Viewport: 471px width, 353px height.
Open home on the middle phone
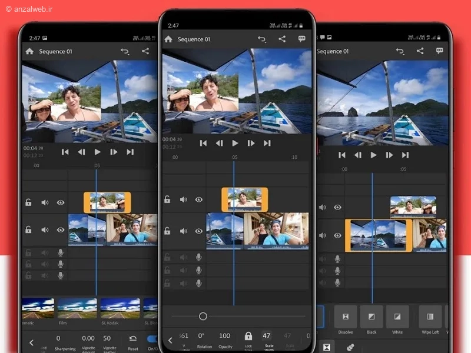click(168, 39)
